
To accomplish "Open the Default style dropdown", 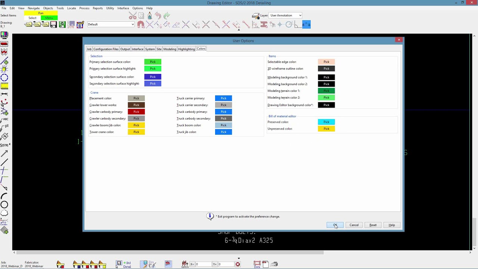I will tap(111, 24).
